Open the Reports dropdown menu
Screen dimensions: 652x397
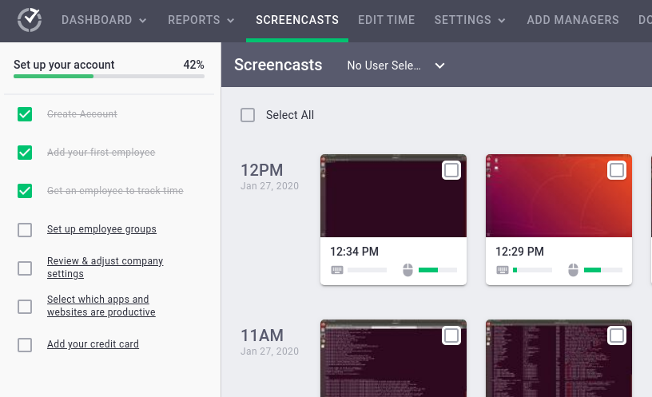[x=201, y=20]
